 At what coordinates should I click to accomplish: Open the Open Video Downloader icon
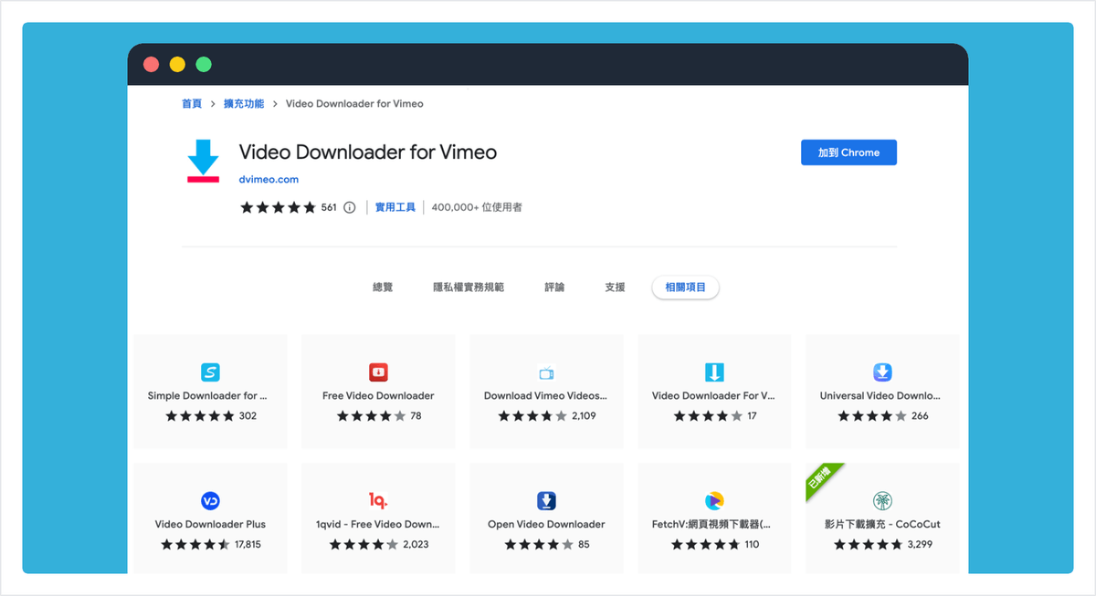tap(546, 501)
